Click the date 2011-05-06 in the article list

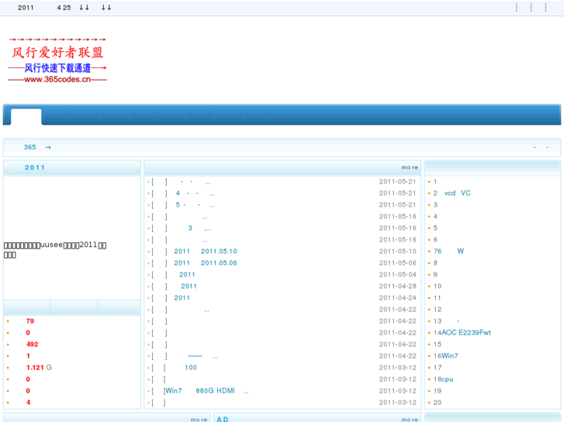[397, 263]
